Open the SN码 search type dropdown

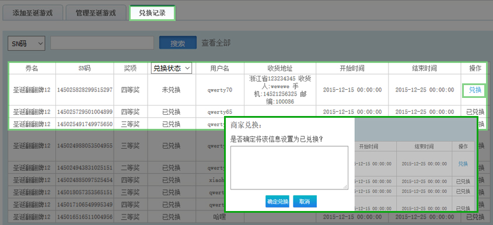pos(26,43)
